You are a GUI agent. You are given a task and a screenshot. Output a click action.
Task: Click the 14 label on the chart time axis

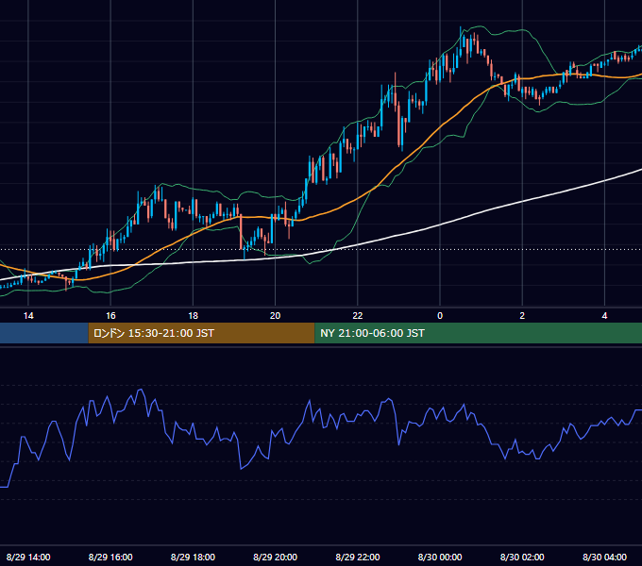28,316
